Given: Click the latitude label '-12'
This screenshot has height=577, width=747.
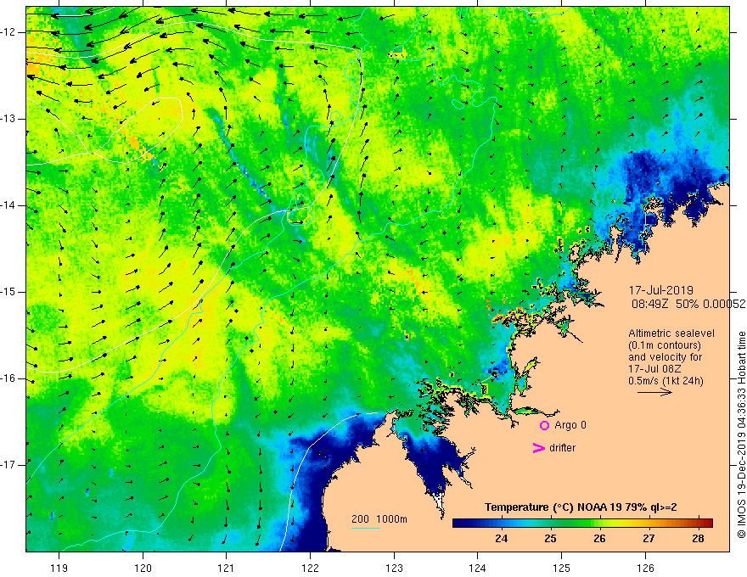Looking at the screenshot, I should coord(8,32).
